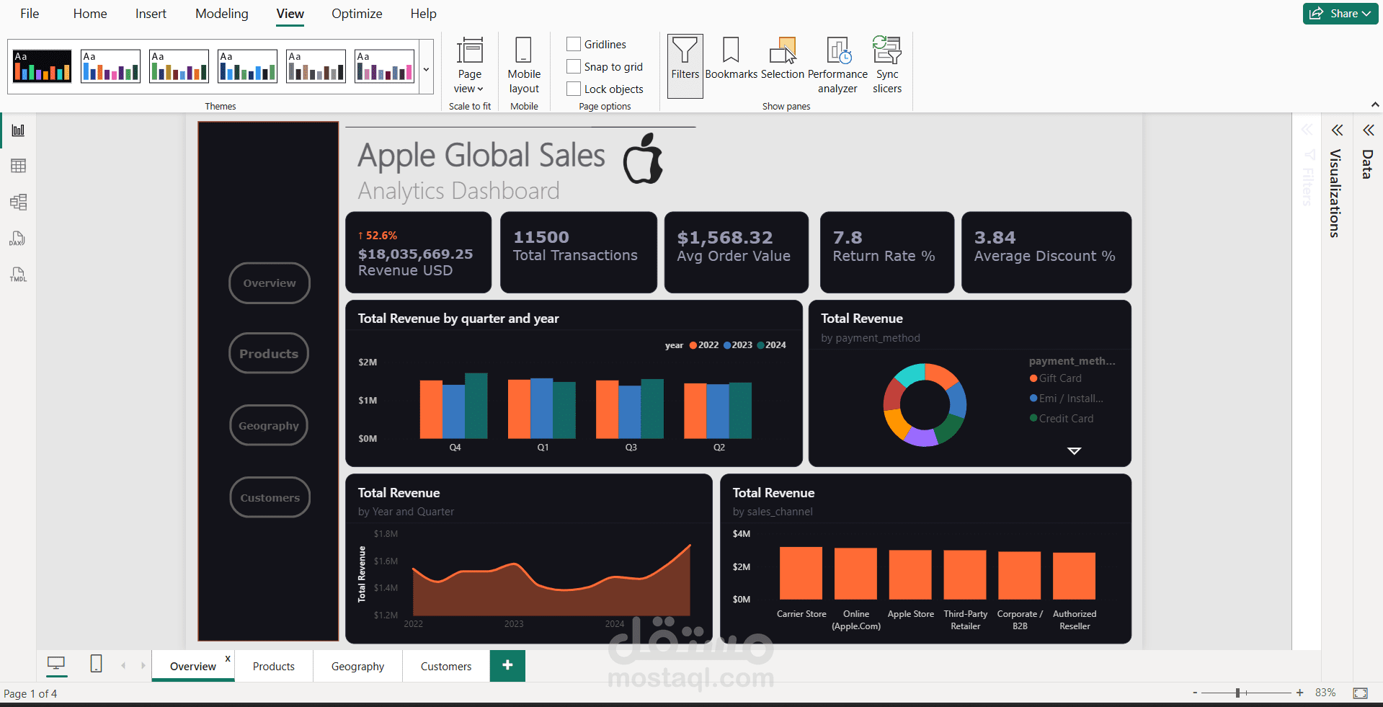
Task: Close the Overview page tab
Action: tap(228, 659)
